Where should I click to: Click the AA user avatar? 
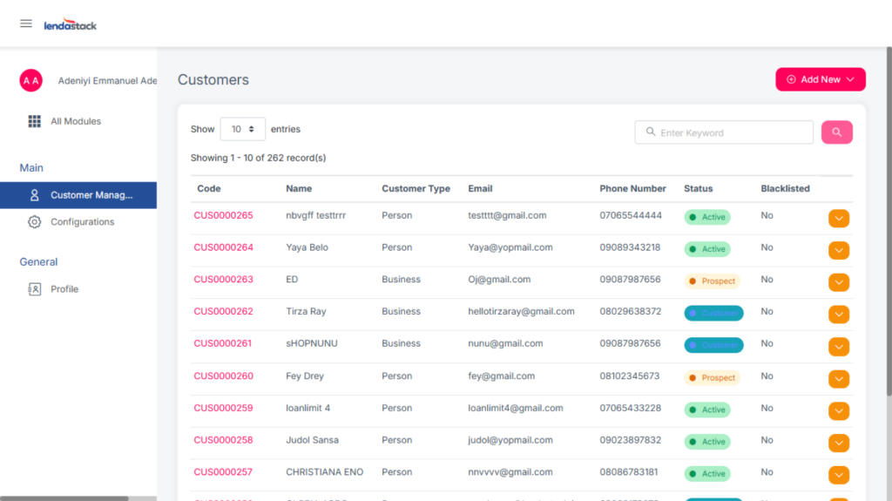click(x=31, y=80)
